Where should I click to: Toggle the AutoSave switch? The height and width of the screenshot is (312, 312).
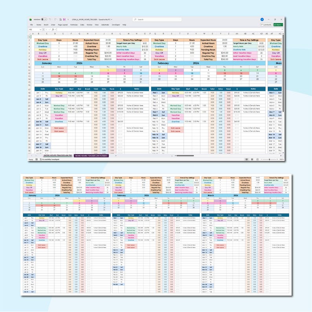44,20
